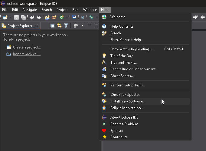Click the Save All toolbar icon

click(x=23, y=17)
